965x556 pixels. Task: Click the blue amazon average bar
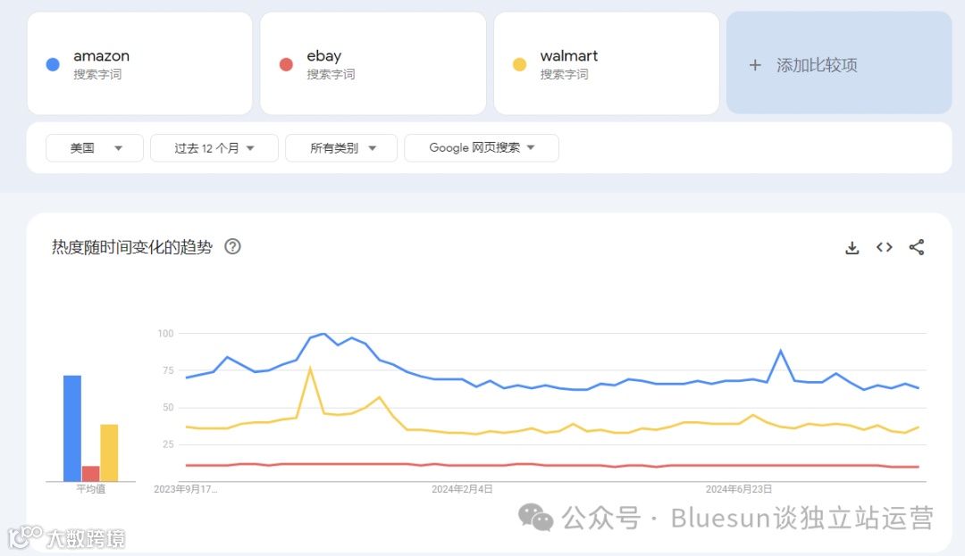coord(71,428)
